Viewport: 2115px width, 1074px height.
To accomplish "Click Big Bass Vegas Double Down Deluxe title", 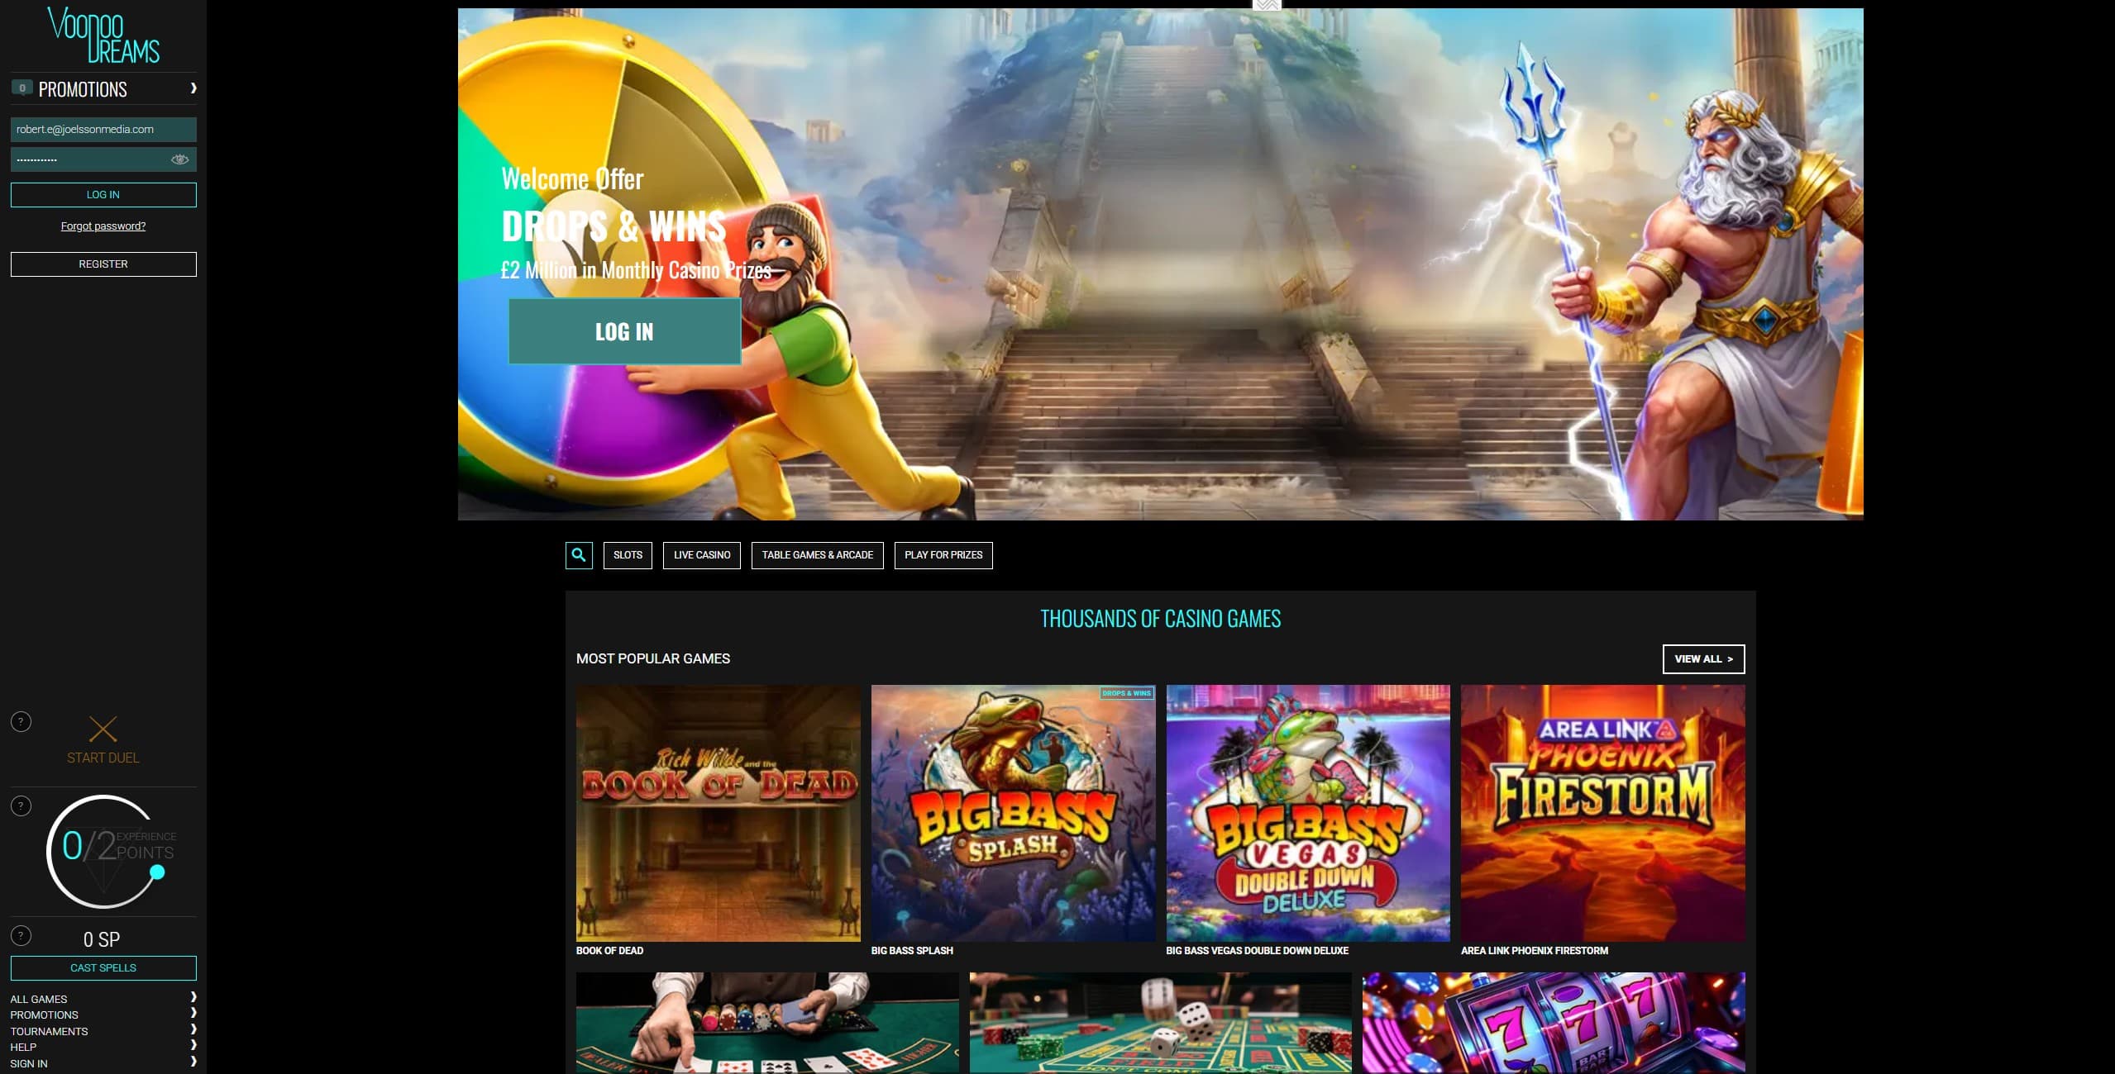I will [1257, 951].
